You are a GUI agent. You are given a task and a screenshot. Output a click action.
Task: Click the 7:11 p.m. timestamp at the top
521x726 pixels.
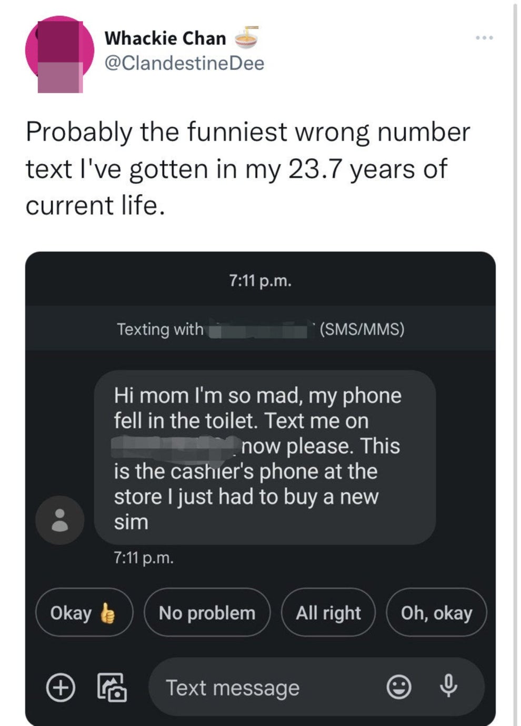[x=260, y=279]
